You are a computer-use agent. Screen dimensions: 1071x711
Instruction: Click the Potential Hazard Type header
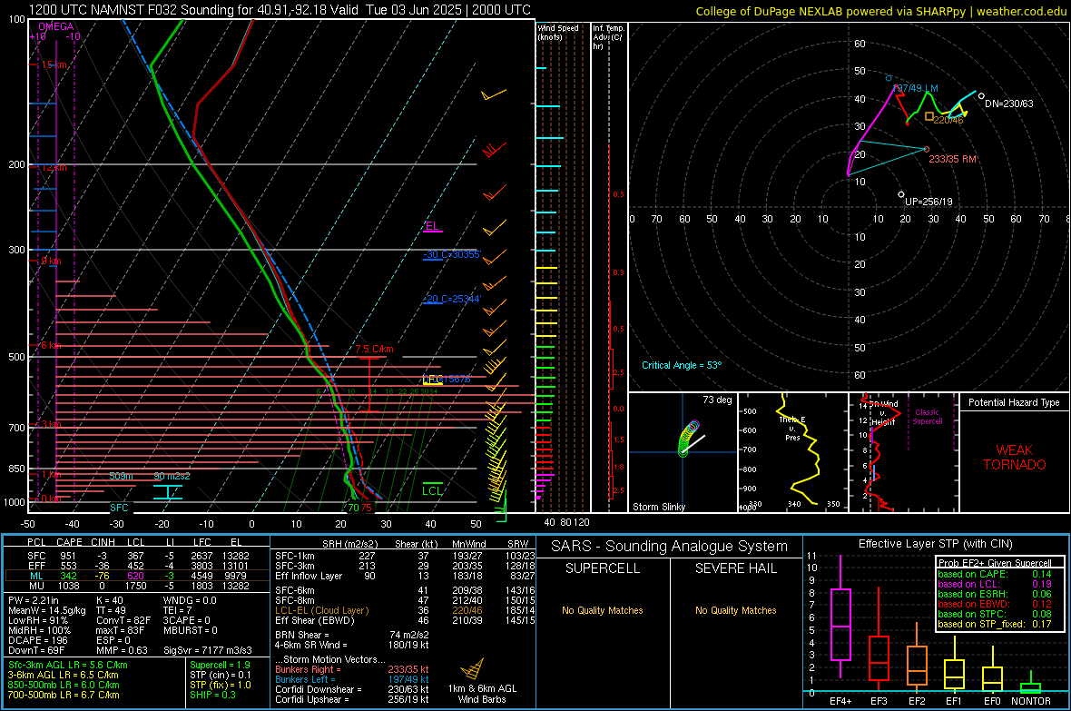tap(1014, 402)
